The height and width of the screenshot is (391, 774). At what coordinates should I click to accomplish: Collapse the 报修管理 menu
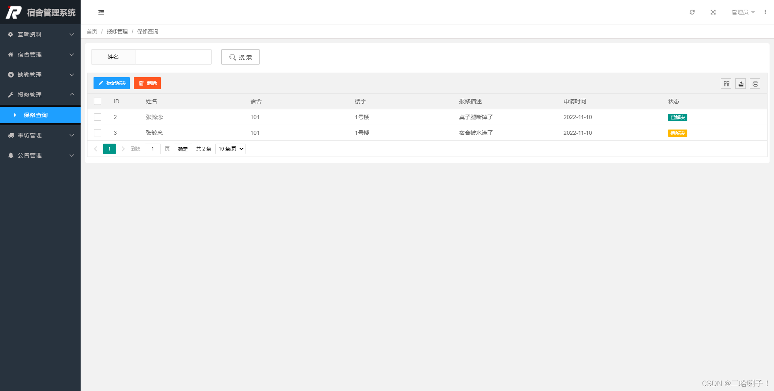(x=40, y=95)
